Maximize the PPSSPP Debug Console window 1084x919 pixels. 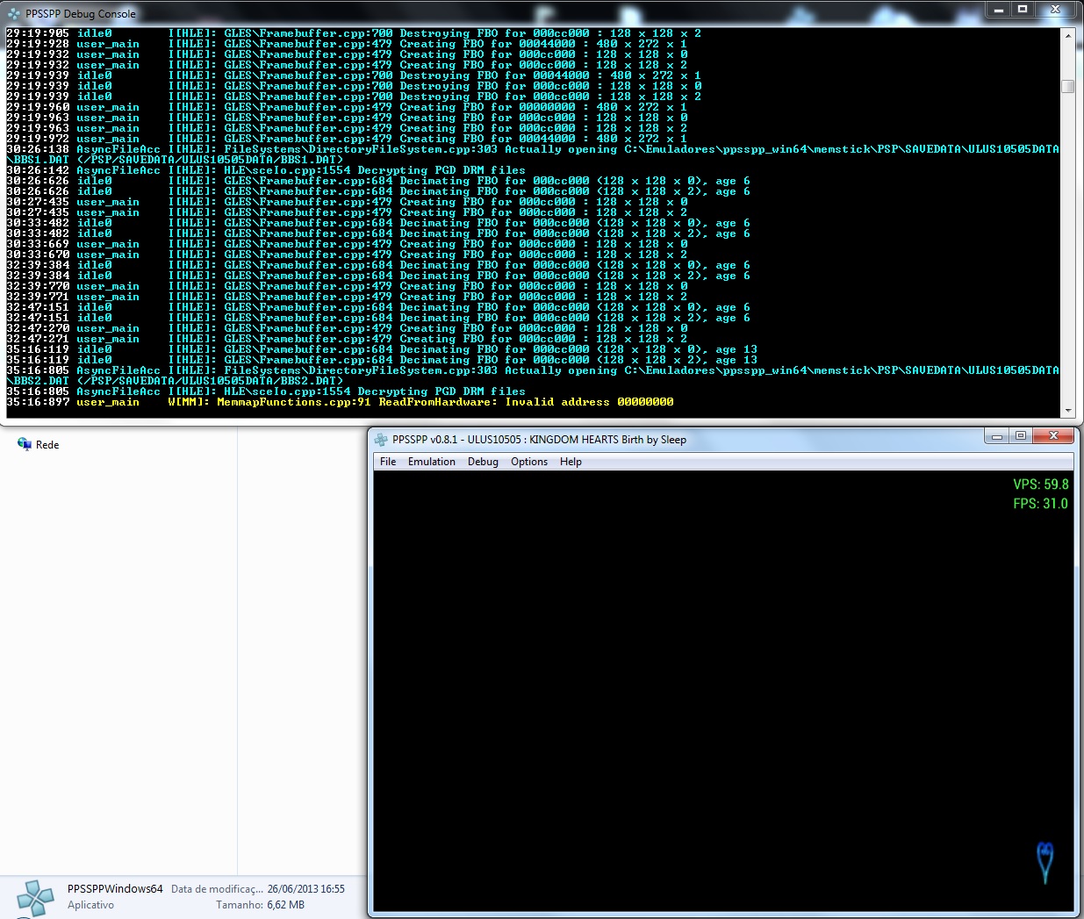(1023, 10)
